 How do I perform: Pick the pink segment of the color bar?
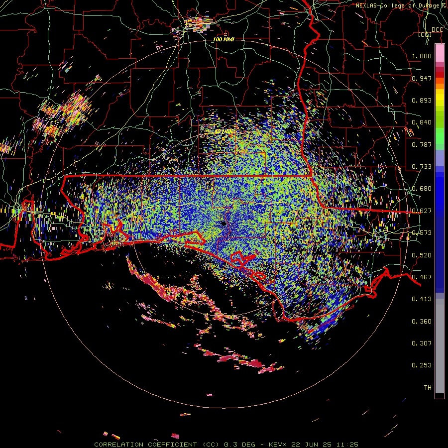[x=440, y=53]
